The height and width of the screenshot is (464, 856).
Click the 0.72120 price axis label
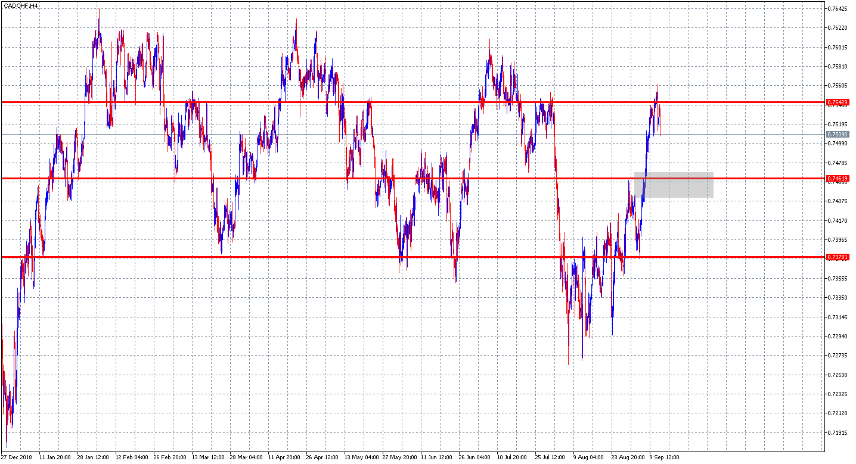click(838, 413)
